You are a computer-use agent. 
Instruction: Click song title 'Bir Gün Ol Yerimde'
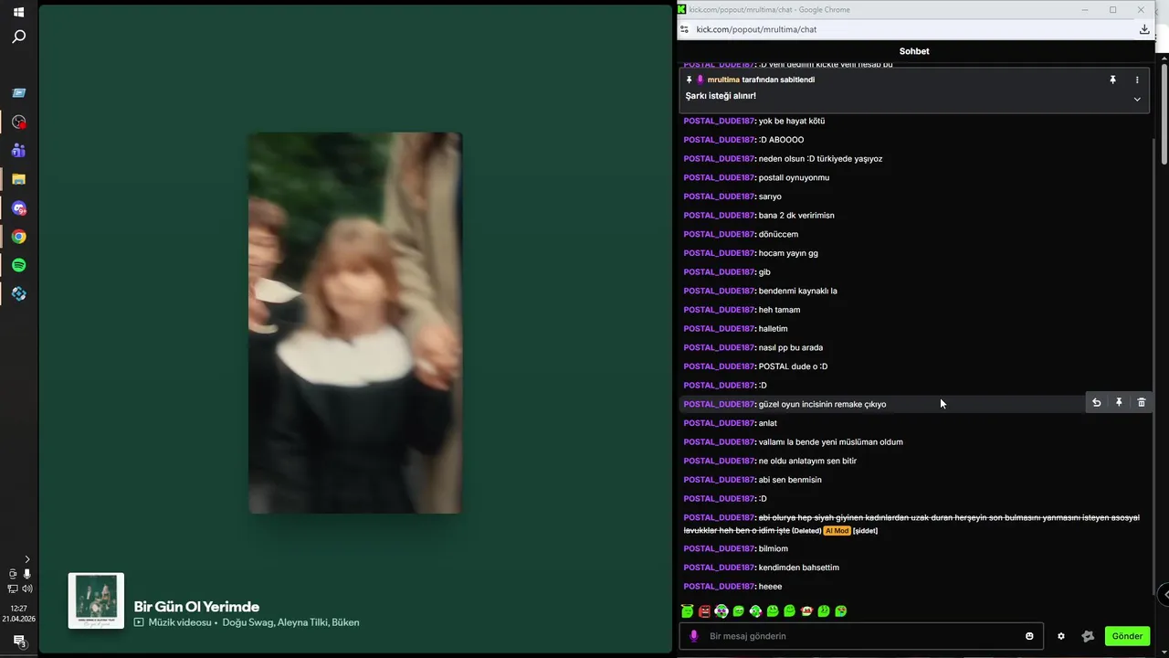196,607
